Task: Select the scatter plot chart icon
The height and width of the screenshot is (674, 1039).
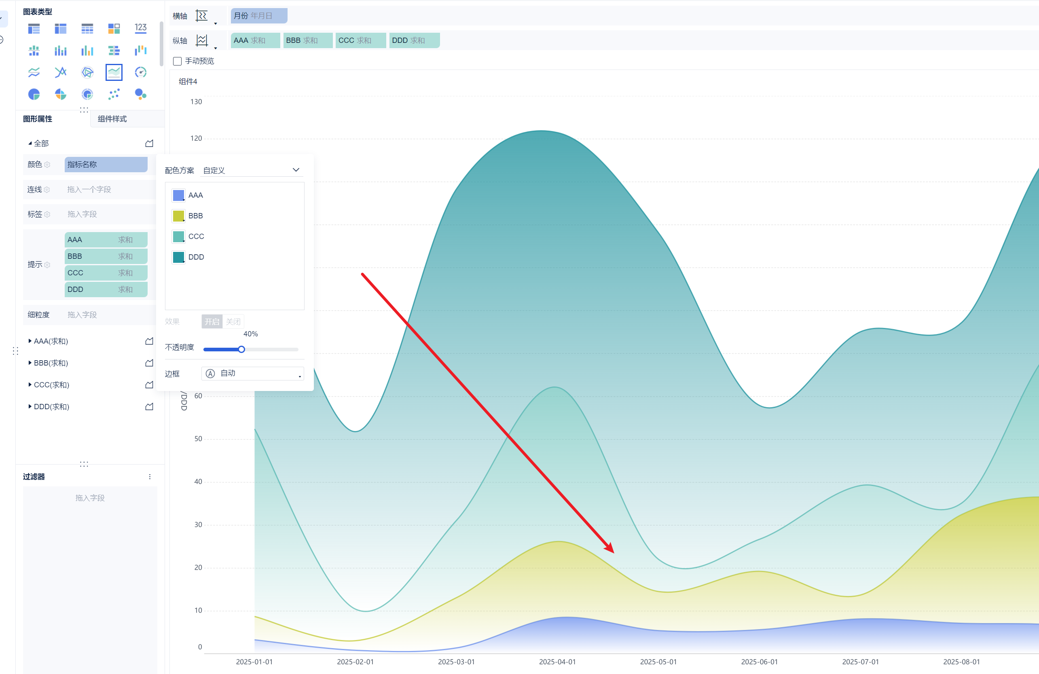Action: click(114, 94)
